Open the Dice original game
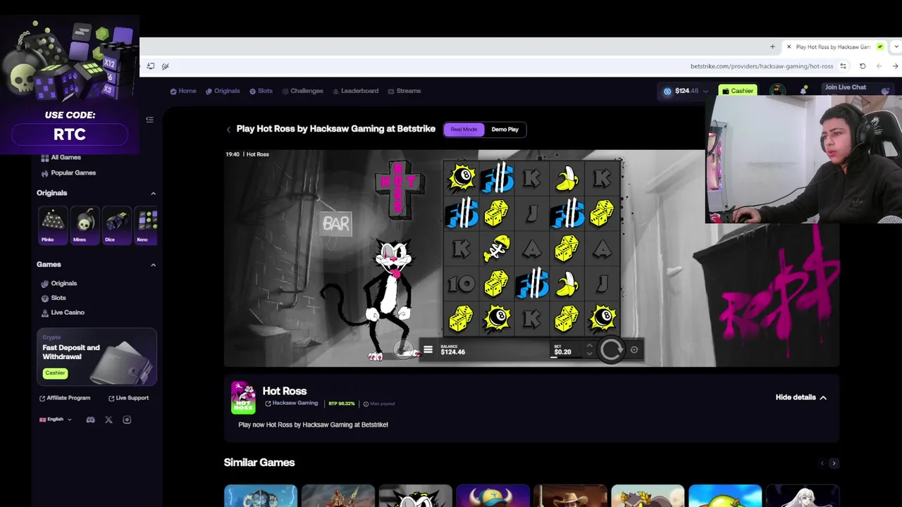 117,225
